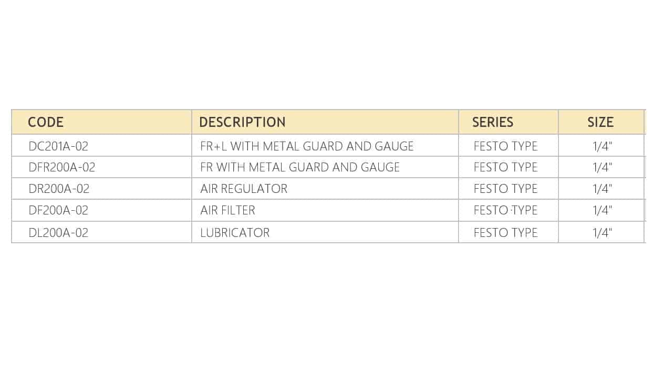
Task: Select the DC201A-02 code cell
Action: point(102,146)
